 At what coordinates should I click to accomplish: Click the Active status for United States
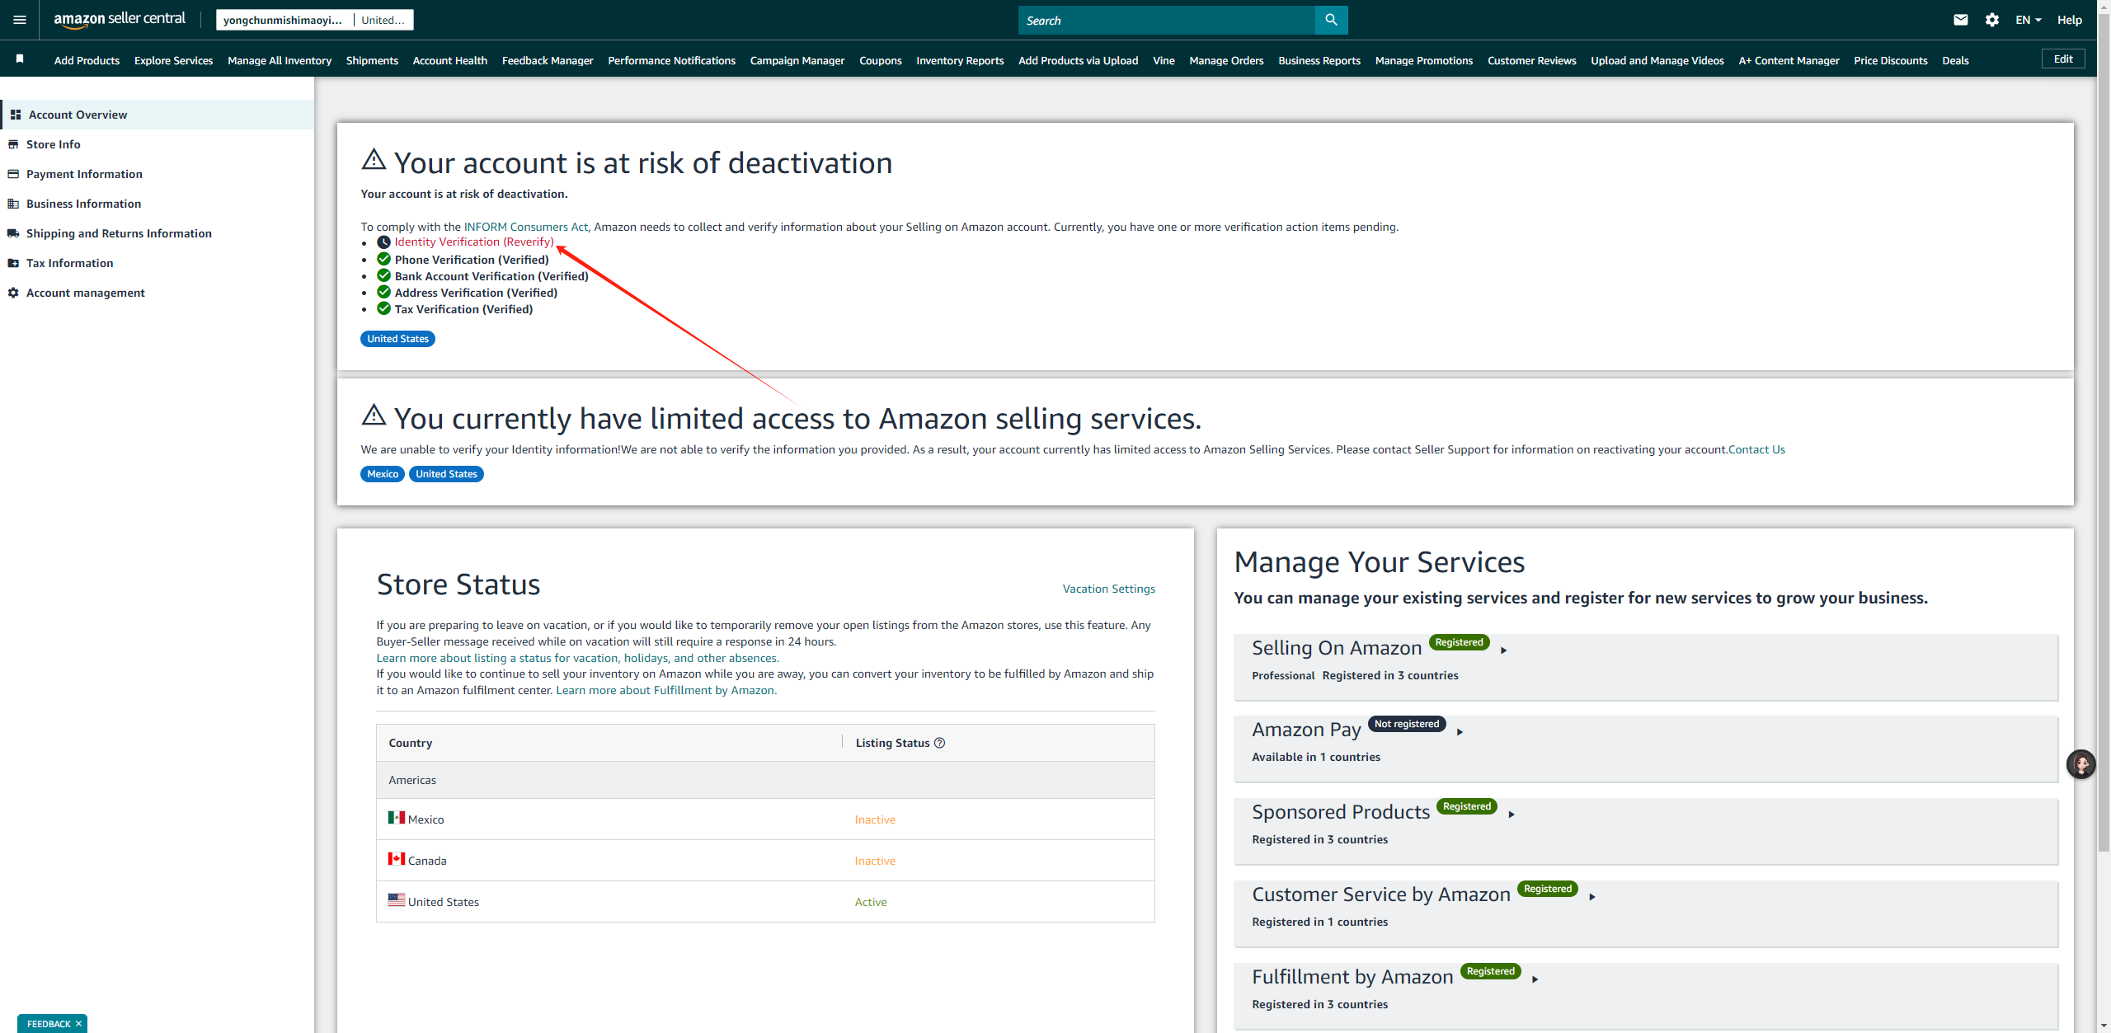tap(871, 902)
